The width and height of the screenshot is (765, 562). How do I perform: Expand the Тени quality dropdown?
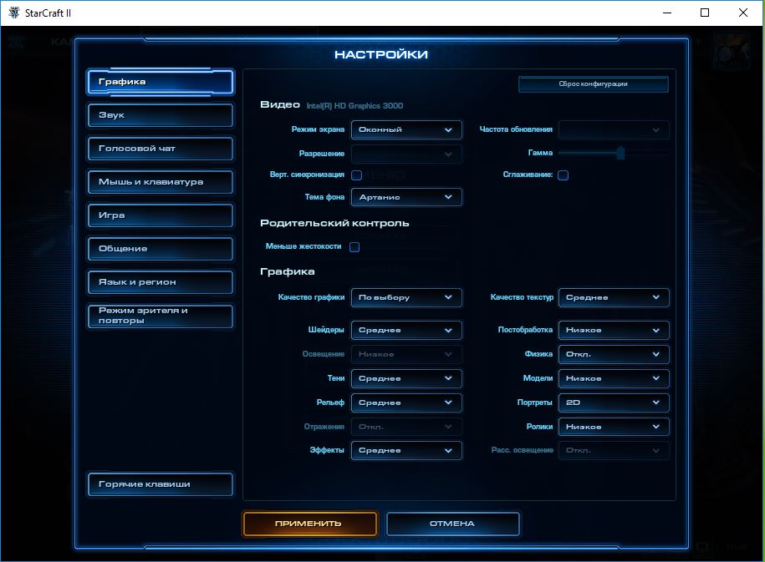click(406, 378)
